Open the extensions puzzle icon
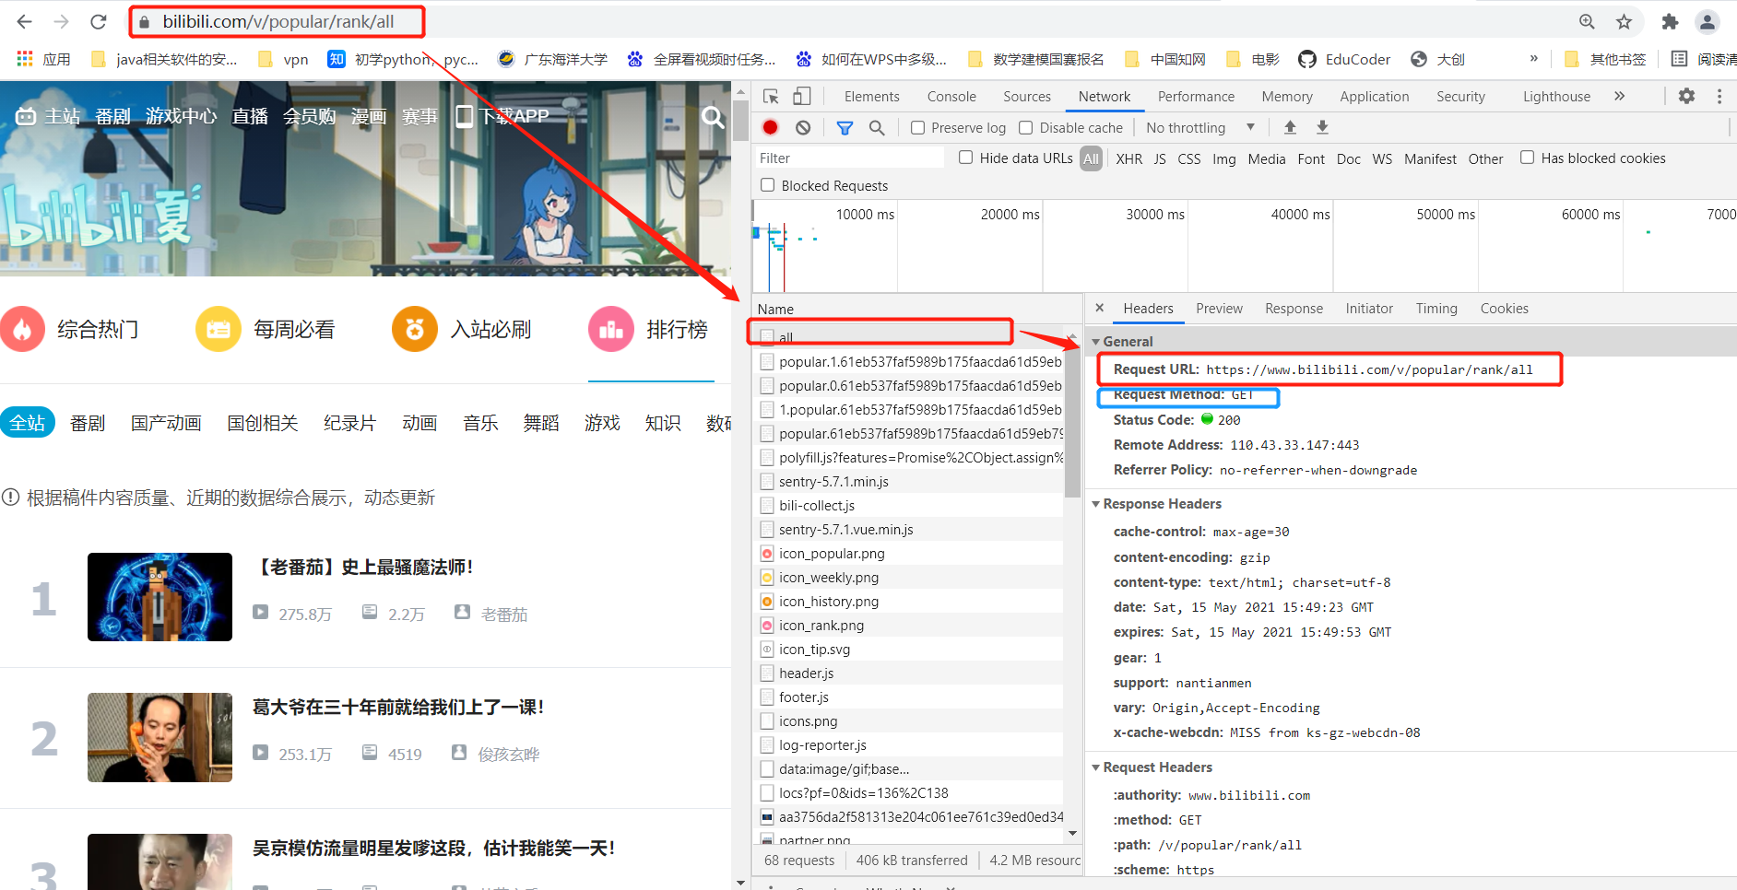 (x=1670, y=21)
